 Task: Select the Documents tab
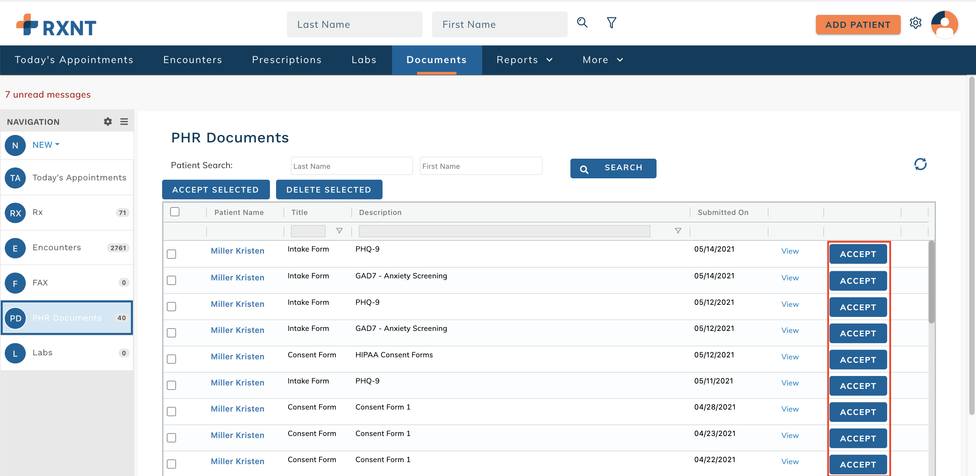tap(436, 60)
